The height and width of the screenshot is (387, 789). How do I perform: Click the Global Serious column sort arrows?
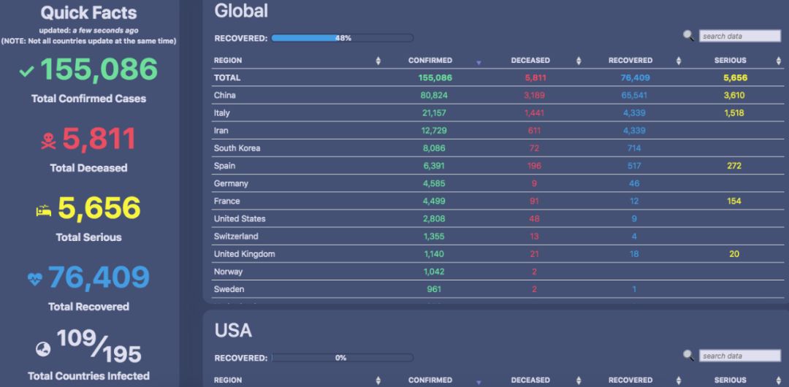point(779,61)
